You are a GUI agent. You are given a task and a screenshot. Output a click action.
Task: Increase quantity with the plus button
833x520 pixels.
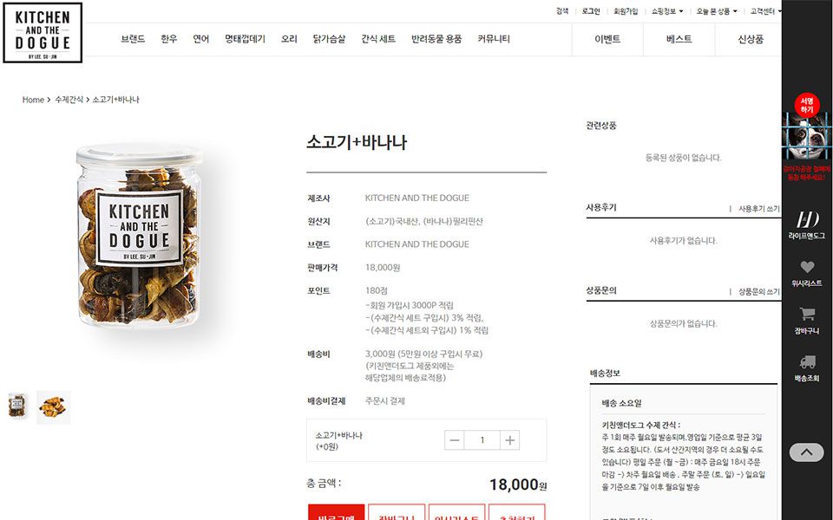click(x=509, y=440)
